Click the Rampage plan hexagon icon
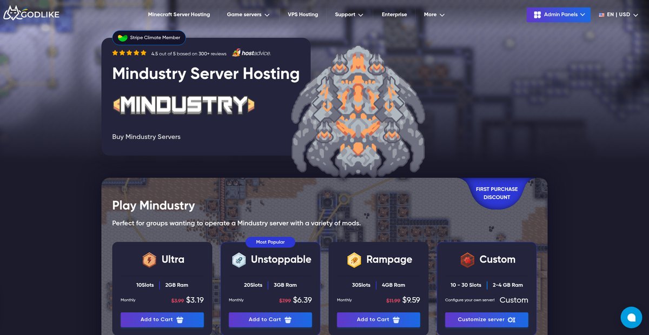The width and height of the screenshot is (649, 335). pyautogui.click(x=354, y=260)
